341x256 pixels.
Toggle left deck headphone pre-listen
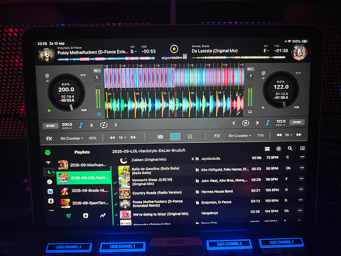click(99, 114)
